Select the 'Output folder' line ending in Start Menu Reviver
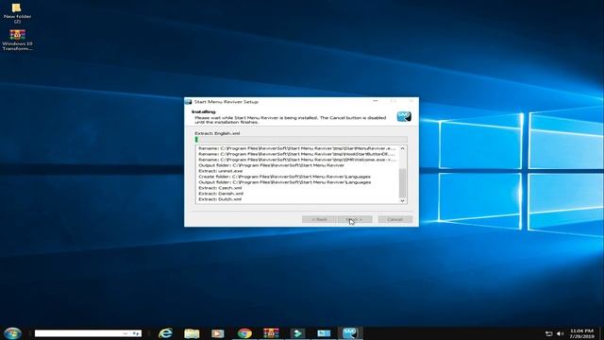The image size is (604, 340). pos(271,165)
